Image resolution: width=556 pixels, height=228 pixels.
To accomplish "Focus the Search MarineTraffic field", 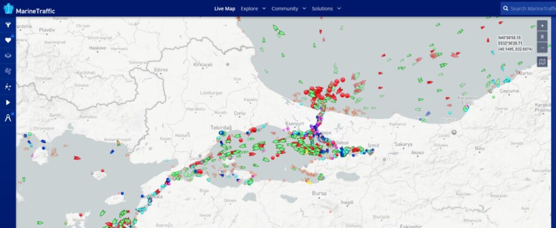I will pyautogui.click(x=528, y=9).
